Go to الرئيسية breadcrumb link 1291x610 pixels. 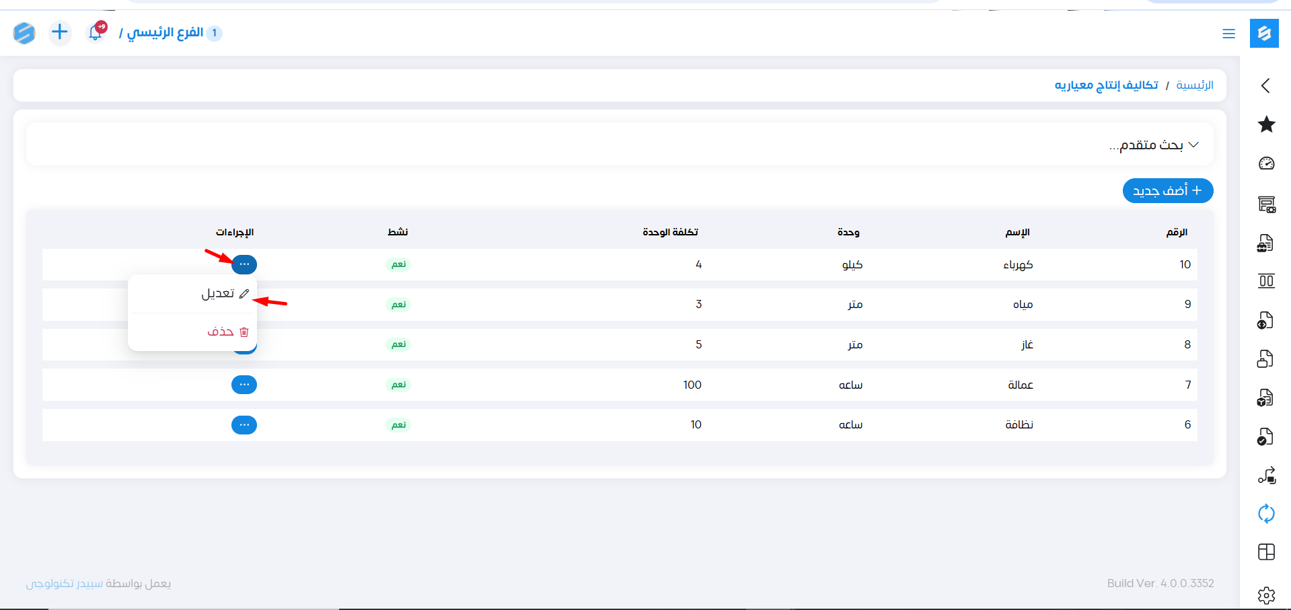coord(1194,85)
